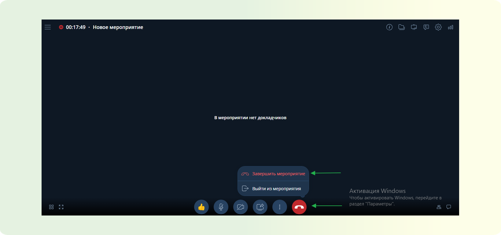This screenshot has height=235, width=501.
Task: Open the whiteboard presentation icon
Action: click(x=414, y=27)
